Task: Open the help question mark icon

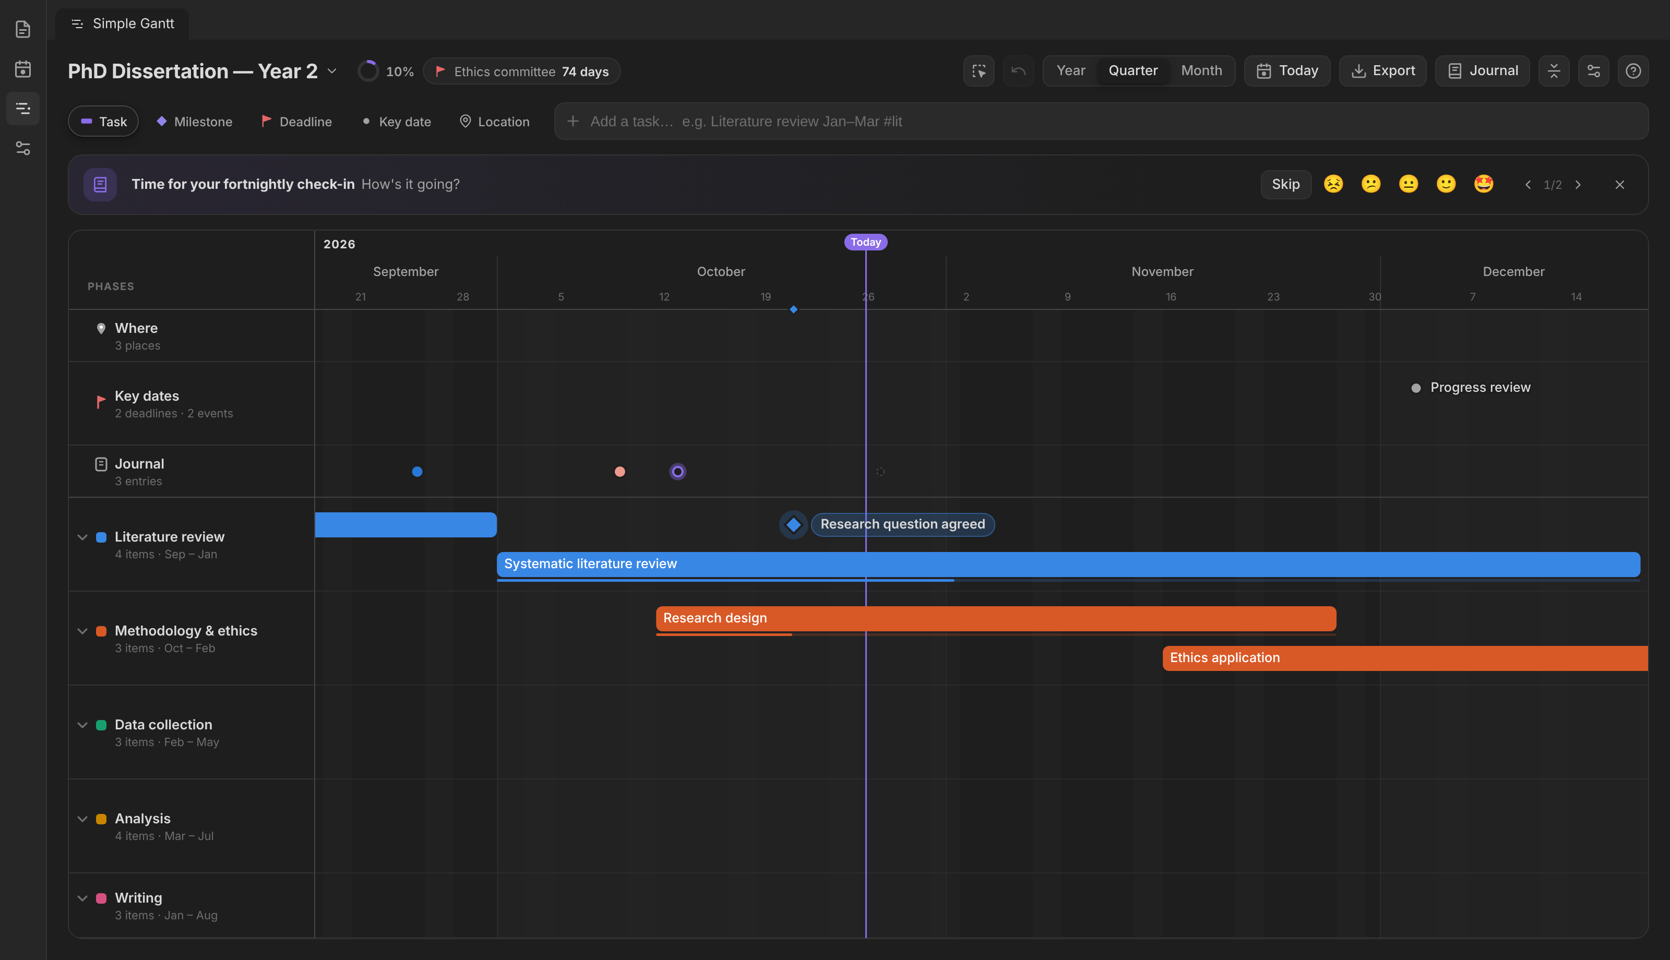Action: coord(1632,71)
